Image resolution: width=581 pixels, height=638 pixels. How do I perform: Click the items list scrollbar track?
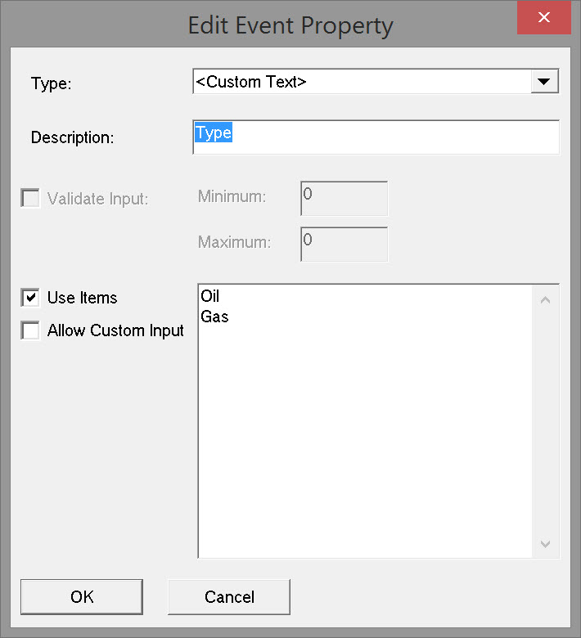[546, 421]
